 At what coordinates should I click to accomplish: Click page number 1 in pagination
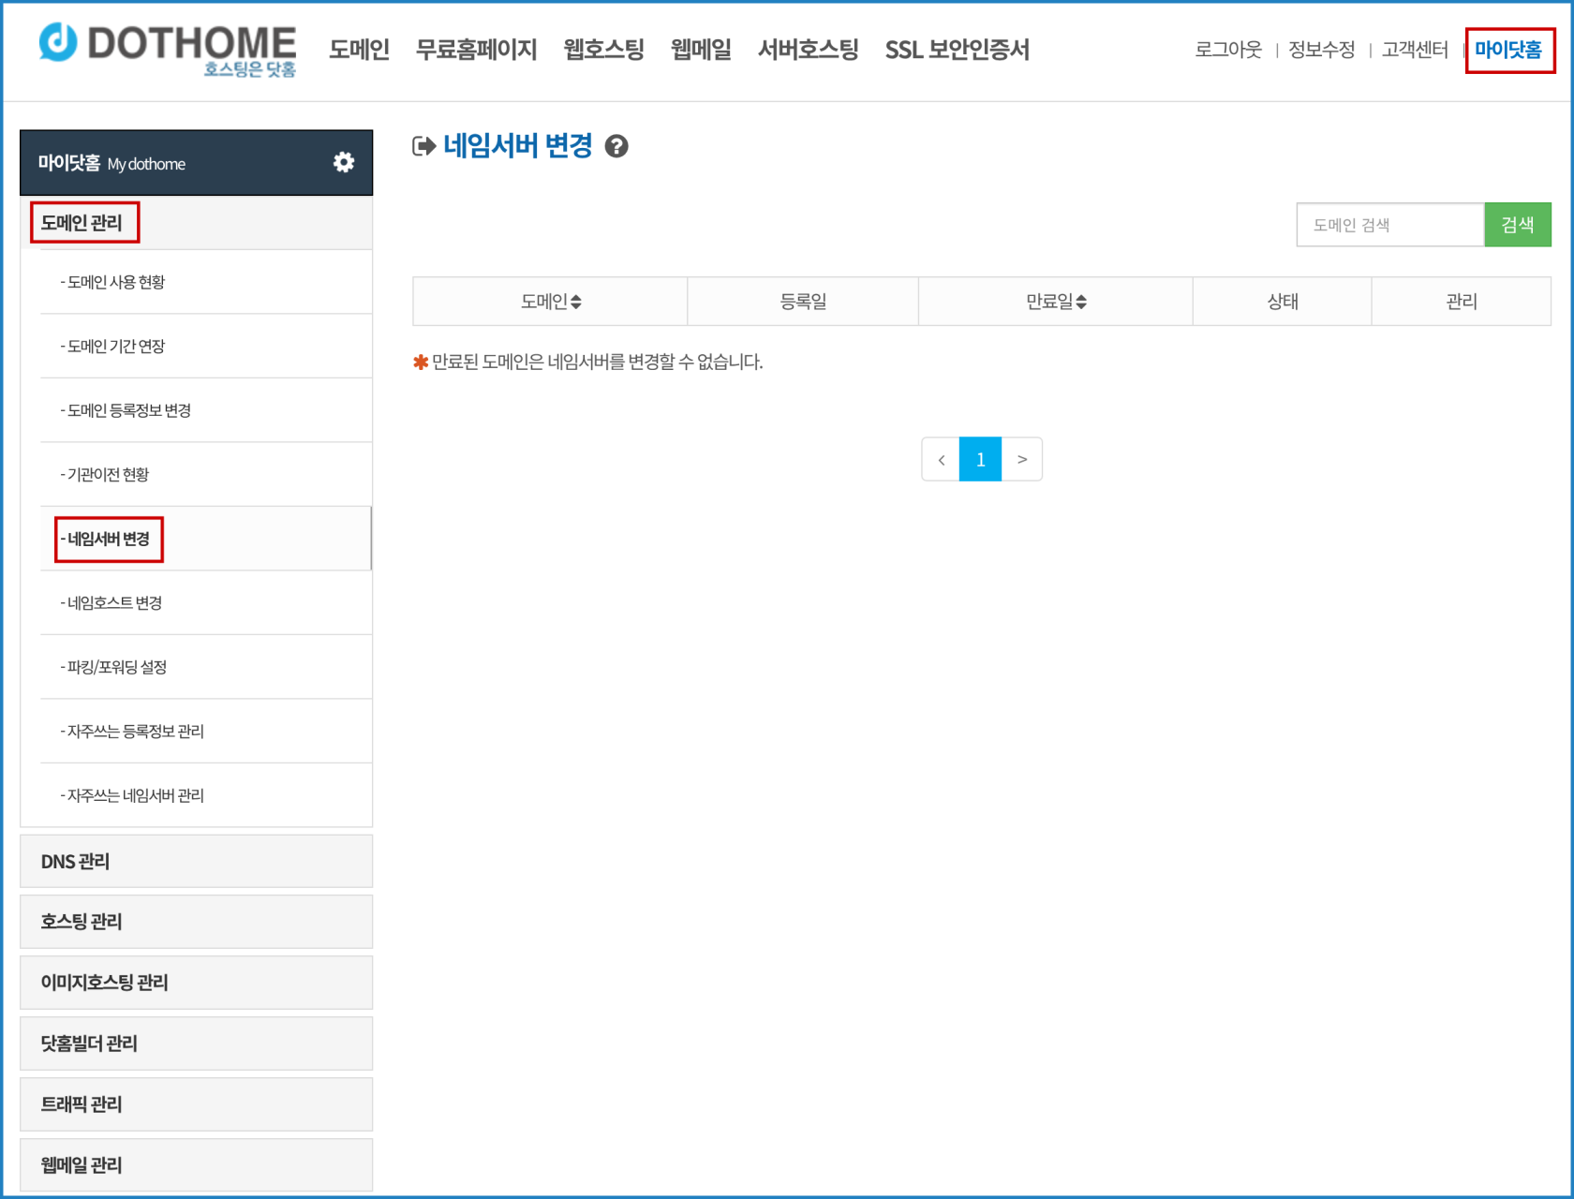980,459
